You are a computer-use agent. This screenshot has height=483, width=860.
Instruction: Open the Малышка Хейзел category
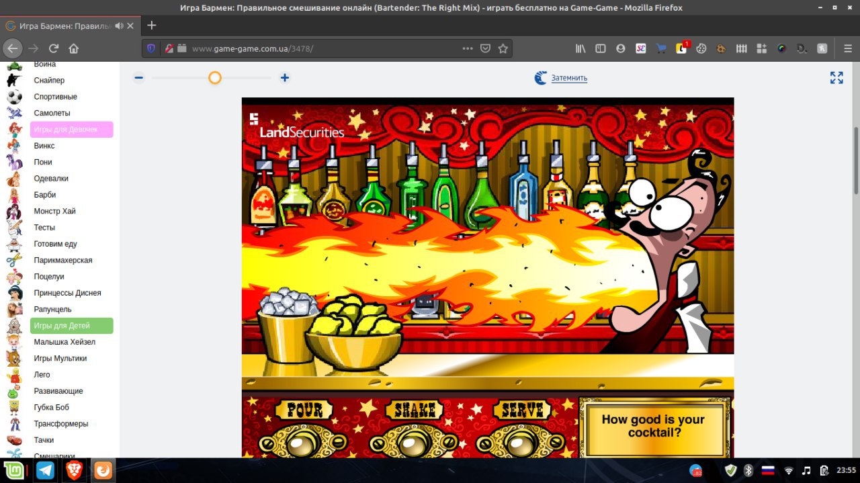[x=64, y=342]
